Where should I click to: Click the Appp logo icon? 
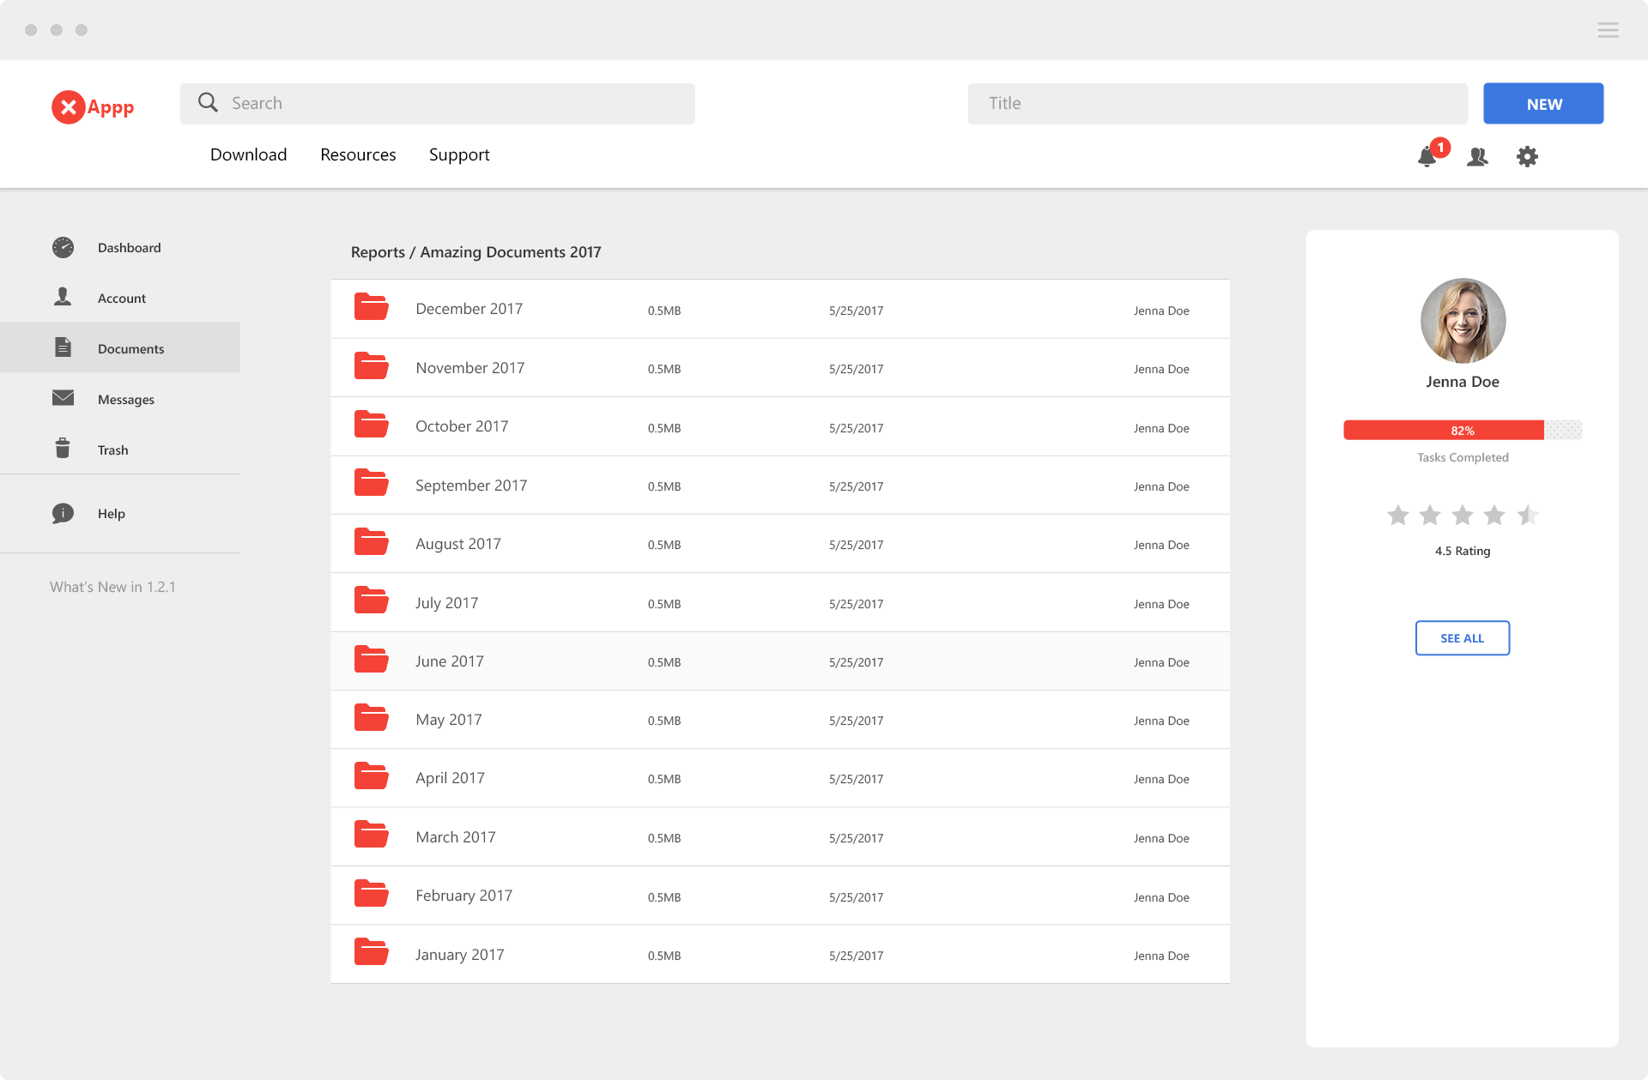pyautogui.click(x=69, y=107)
